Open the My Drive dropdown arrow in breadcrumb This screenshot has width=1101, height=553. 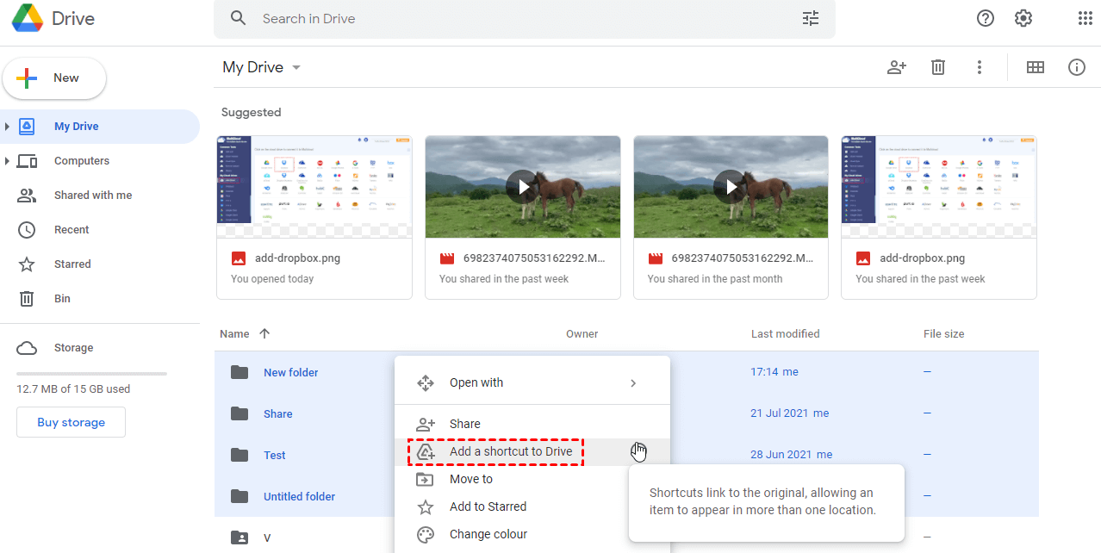pyautogui.click(x=295, y=67)
